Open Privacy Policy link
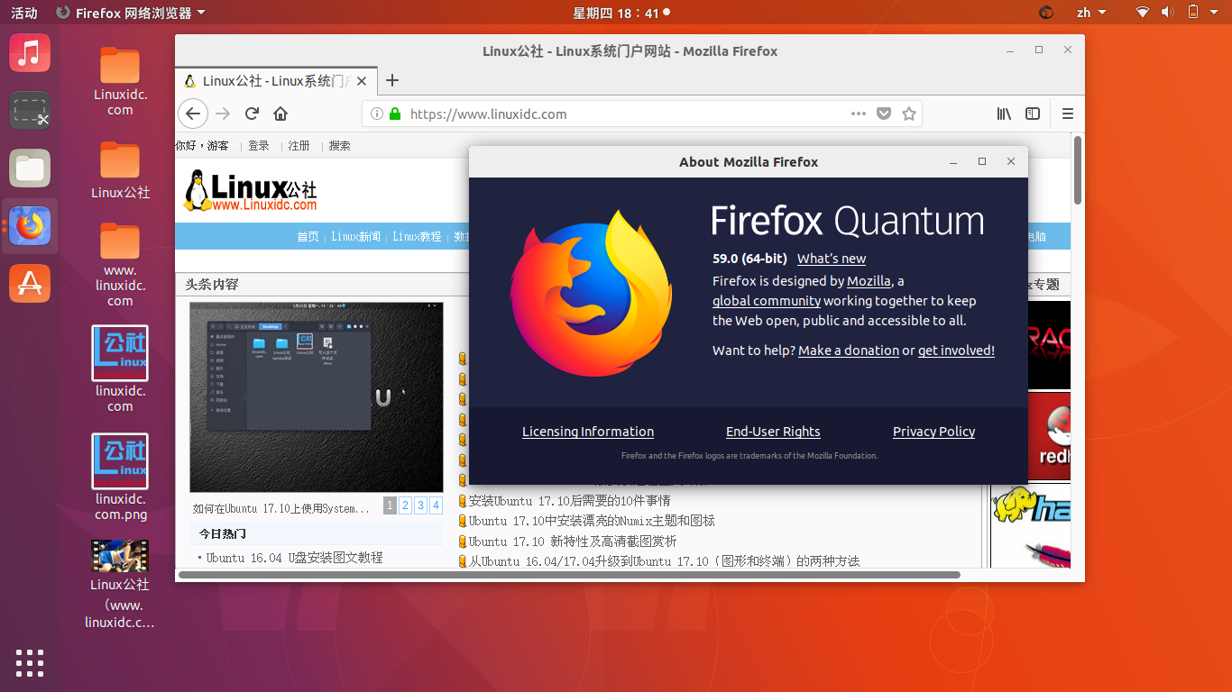1232x692 pixels. point(933,432)
